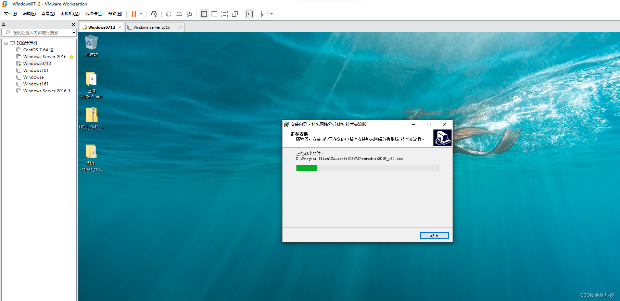Screen dimensions: 620x301
Task: Toggle the thumbnail bar view
Action: (x=214, y=14)
